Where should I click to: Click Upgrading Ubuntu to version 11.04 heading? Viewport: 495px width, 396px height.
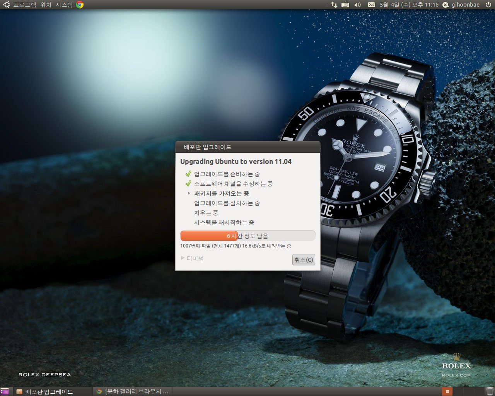(236, 162)
